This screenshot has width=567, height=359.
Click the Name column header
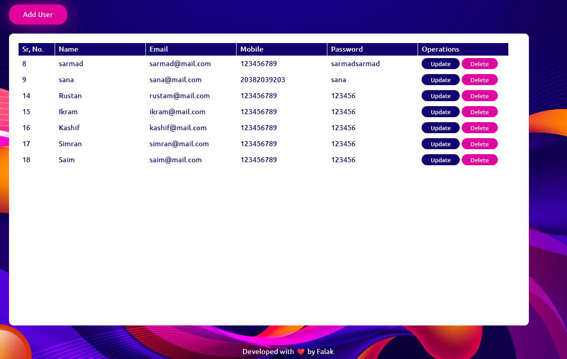click(x=69, y=49)
